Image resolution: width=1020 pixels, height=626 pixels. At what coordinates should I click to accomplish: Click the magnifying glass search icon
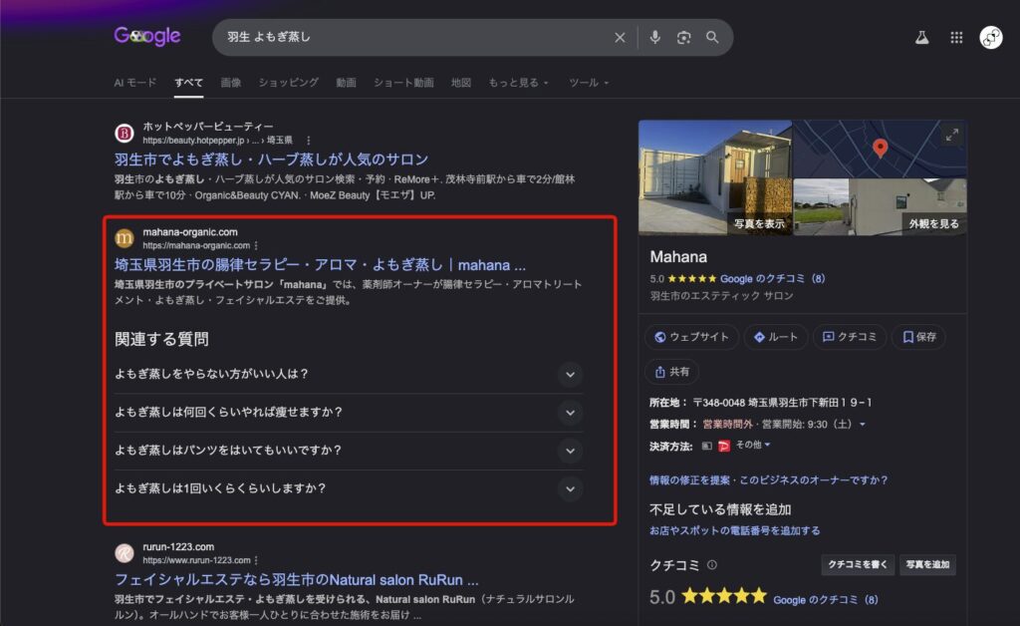pyautogui.click(x=712, y=38)
